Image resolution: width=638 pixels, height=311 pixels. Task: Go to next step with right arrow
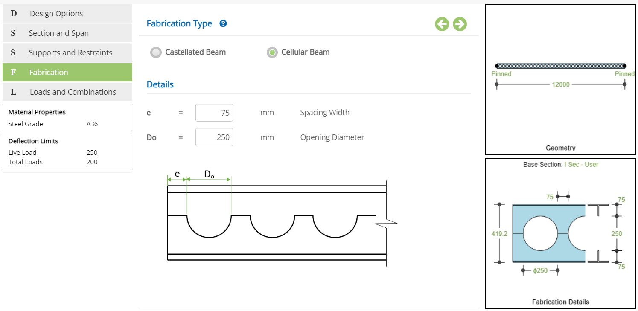click(x=460, y=24)
